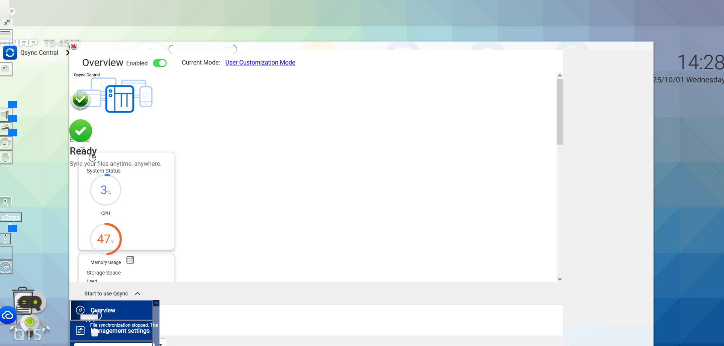Open the dashboard gauge icon
This screenshot has width=724, height=346.
6,267
